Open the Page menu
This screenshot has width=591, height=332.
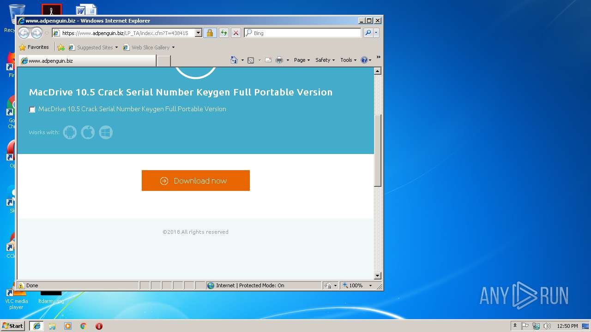click(x=302, y=60)
